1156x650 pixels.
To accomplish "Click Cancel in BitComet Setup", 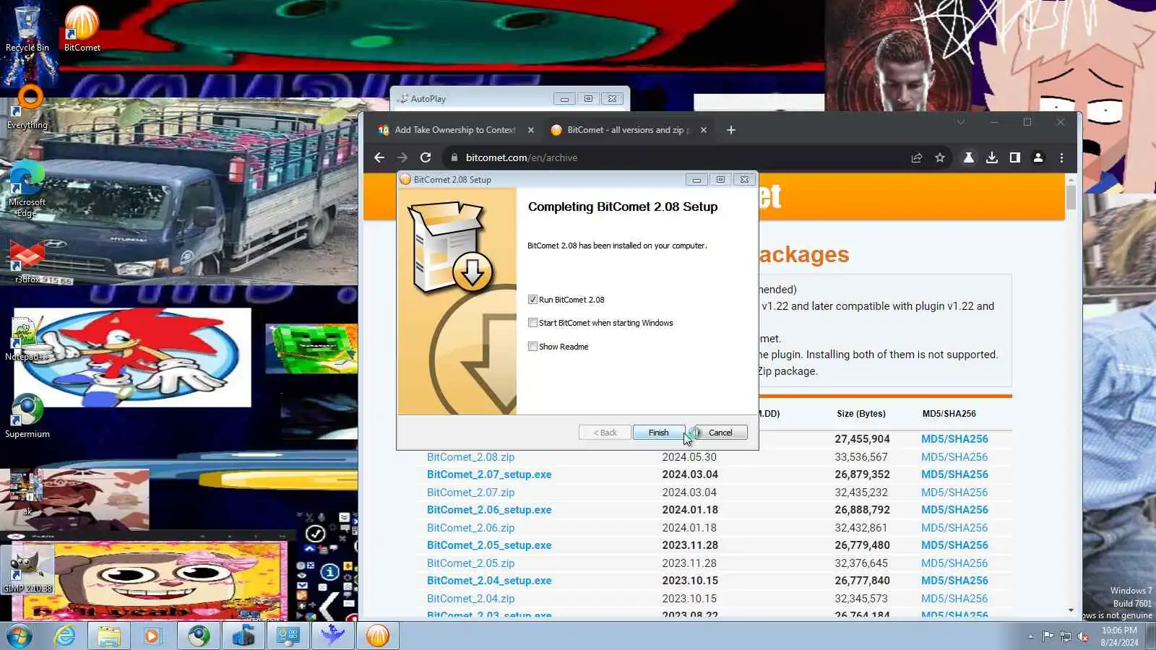I will click(720, 433).
